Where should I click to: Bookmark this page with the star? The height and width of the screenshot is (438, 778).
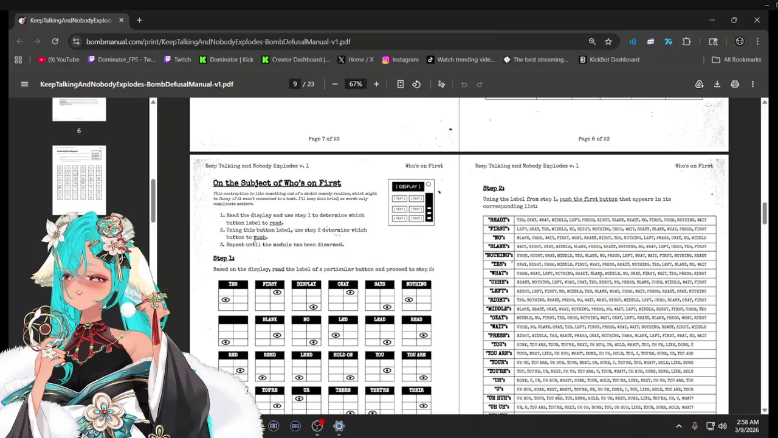tap(608, 41)
